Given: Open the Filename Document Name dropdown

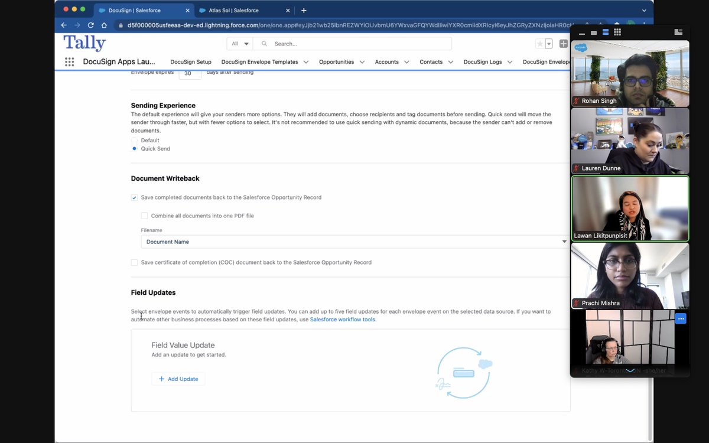Looking at the screenshot, I should click(355, 242).
